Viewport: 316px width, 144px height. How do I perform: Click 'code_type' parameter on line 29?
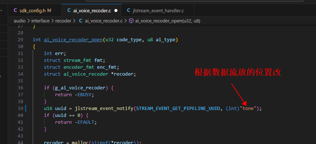tap(129, 40)
